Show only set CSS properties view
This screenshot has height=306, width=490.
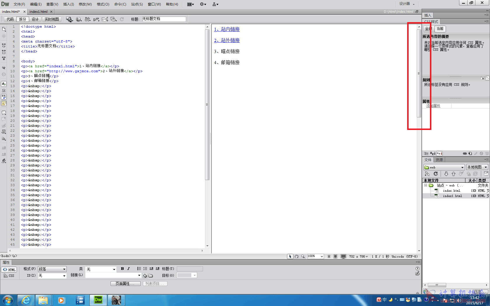pos(440,154)
